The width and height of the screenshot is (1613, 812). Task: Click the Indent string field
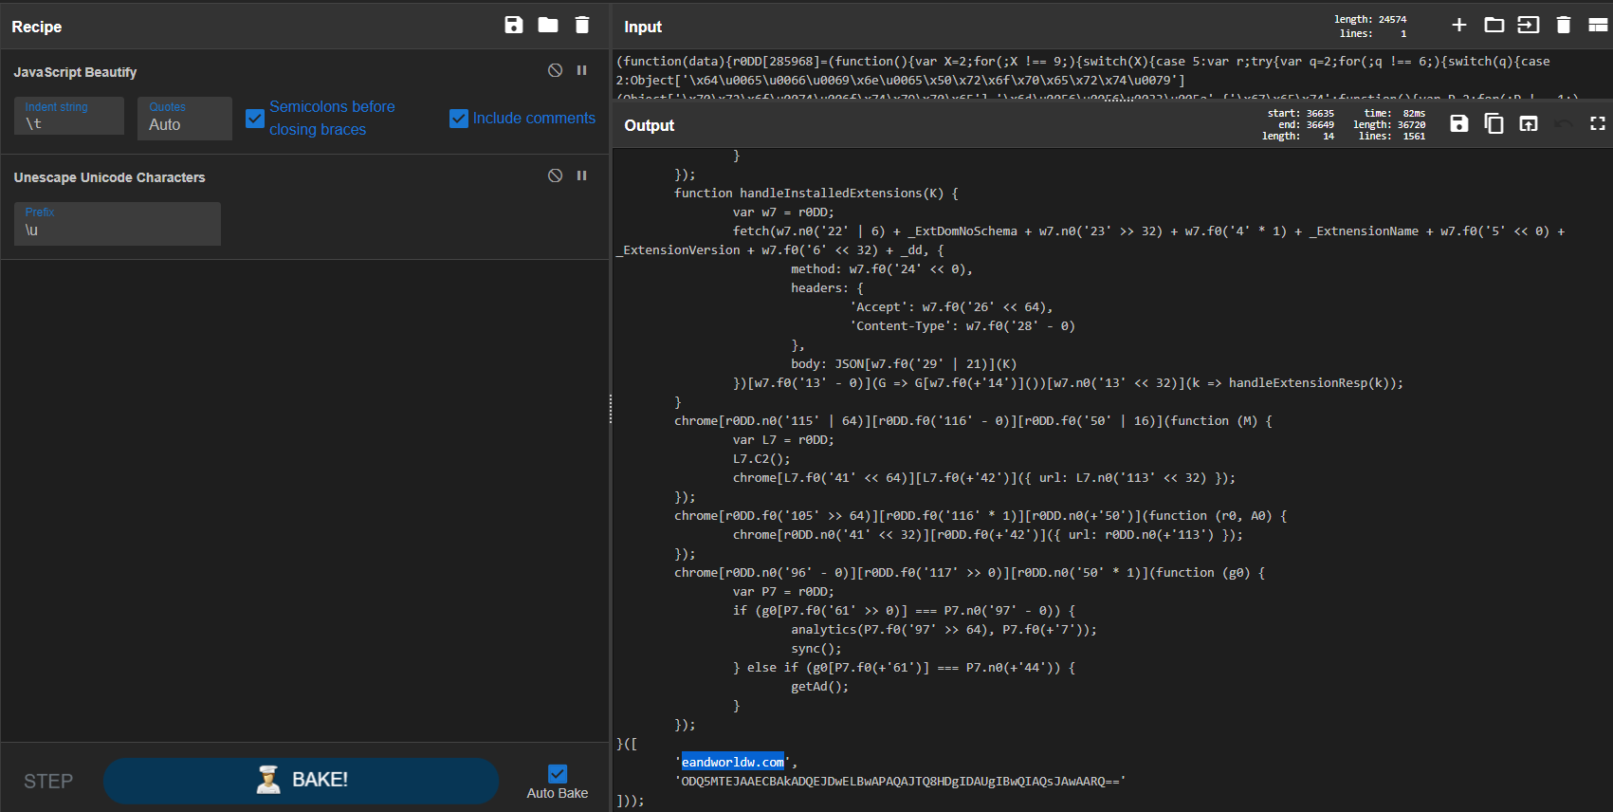pyautogui.click(x=69, y=116)
